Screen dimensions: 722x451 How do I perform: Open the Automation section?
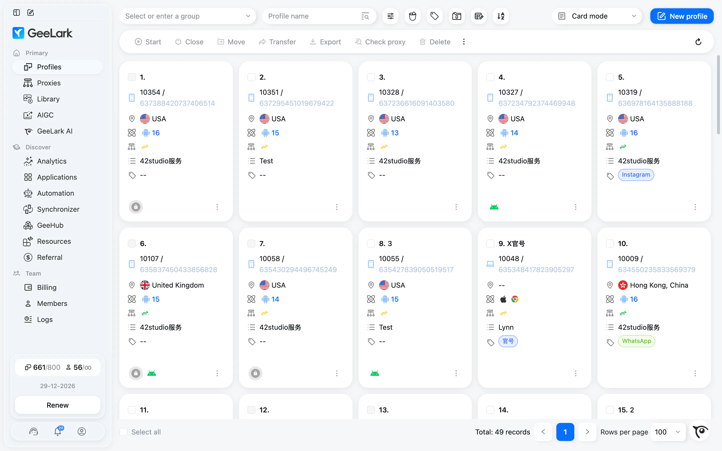click(58, 193)
